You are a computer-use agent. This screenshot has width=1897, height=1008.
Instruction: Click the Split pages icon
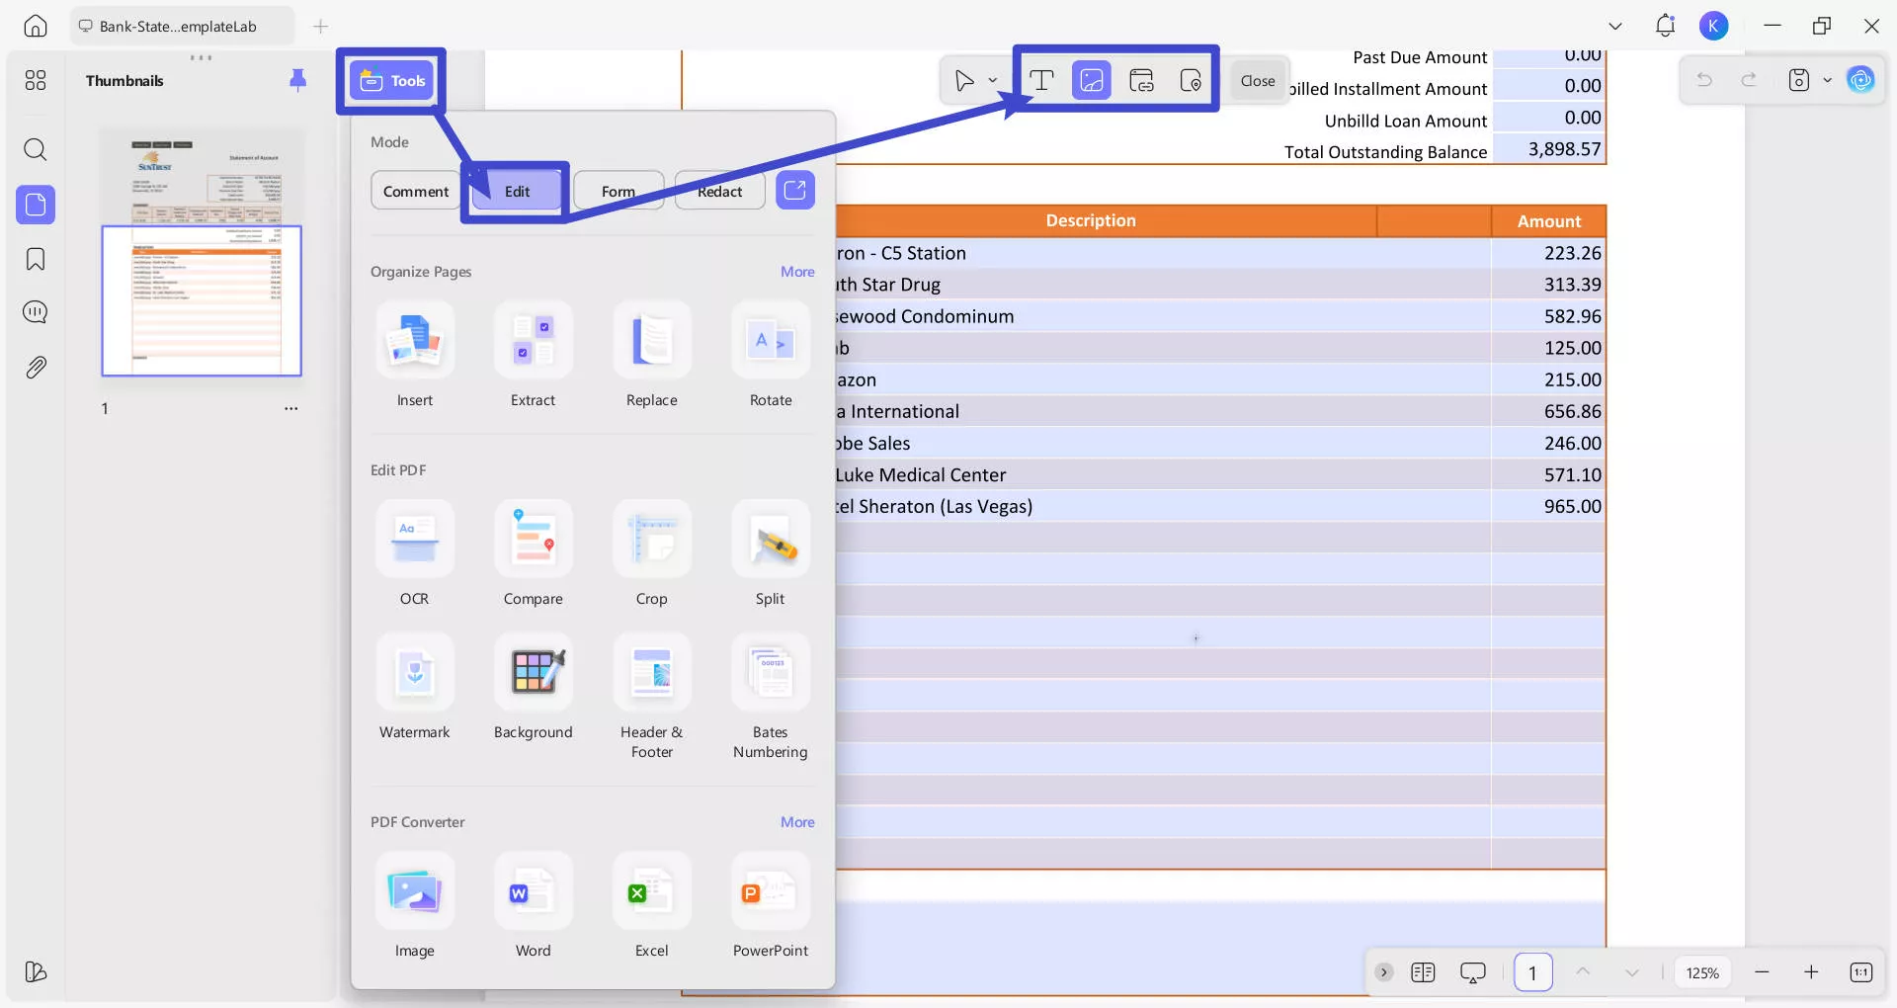click(770, 540)
